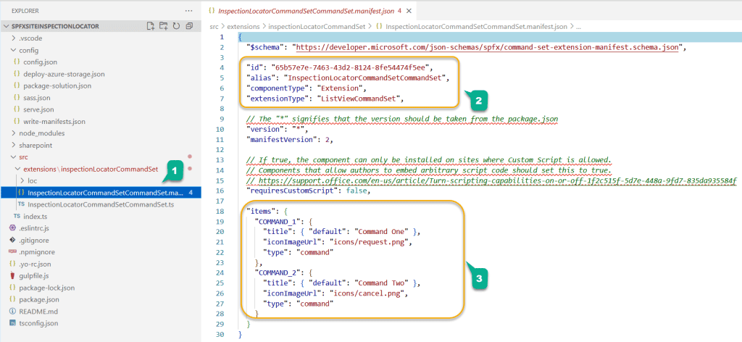Screen dimensions: 742x342
Task: Open .eslintrc.js file
Action: coord(34,228)
